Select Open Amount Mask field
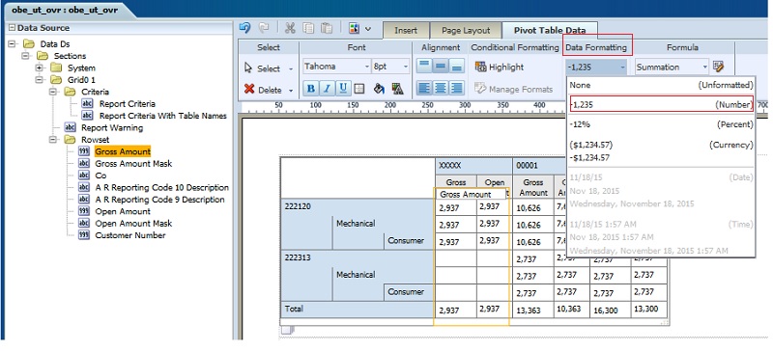 coord(133,223)
